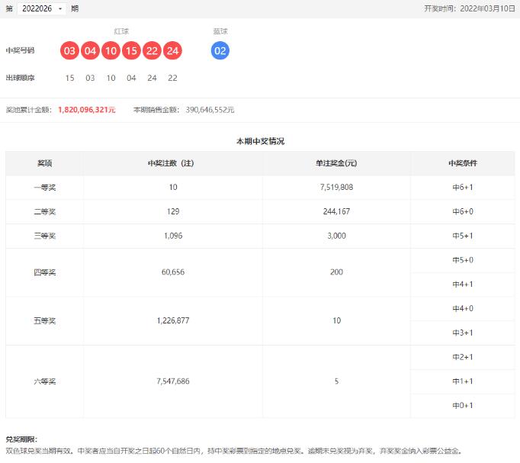The width and height of the screenshot is (520, 463).
Task: Click red ball 24
Action: click(x=172, y=51)
